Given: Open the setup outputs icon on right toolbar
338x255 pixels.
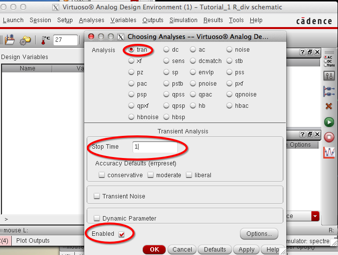Looking at the screenshot, I should pos(329,91).
